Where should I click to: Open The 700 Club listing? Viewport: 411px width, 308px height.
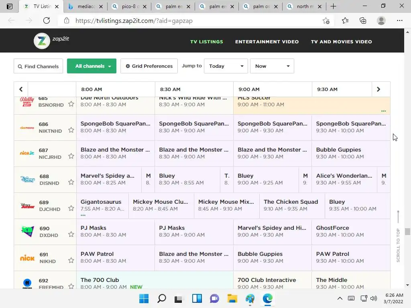155,280
